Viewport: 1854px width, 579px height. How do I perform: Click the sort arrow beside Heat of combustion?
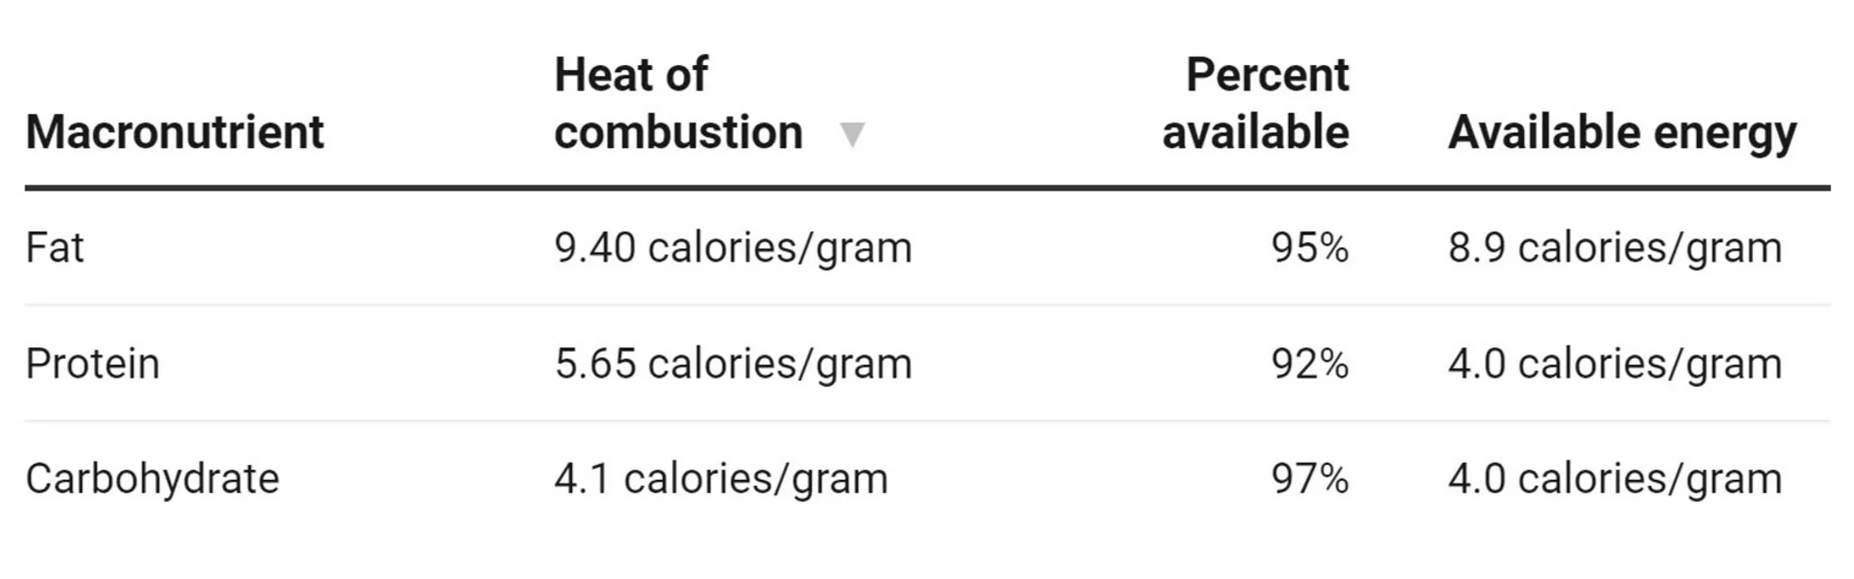click(851, 135)
